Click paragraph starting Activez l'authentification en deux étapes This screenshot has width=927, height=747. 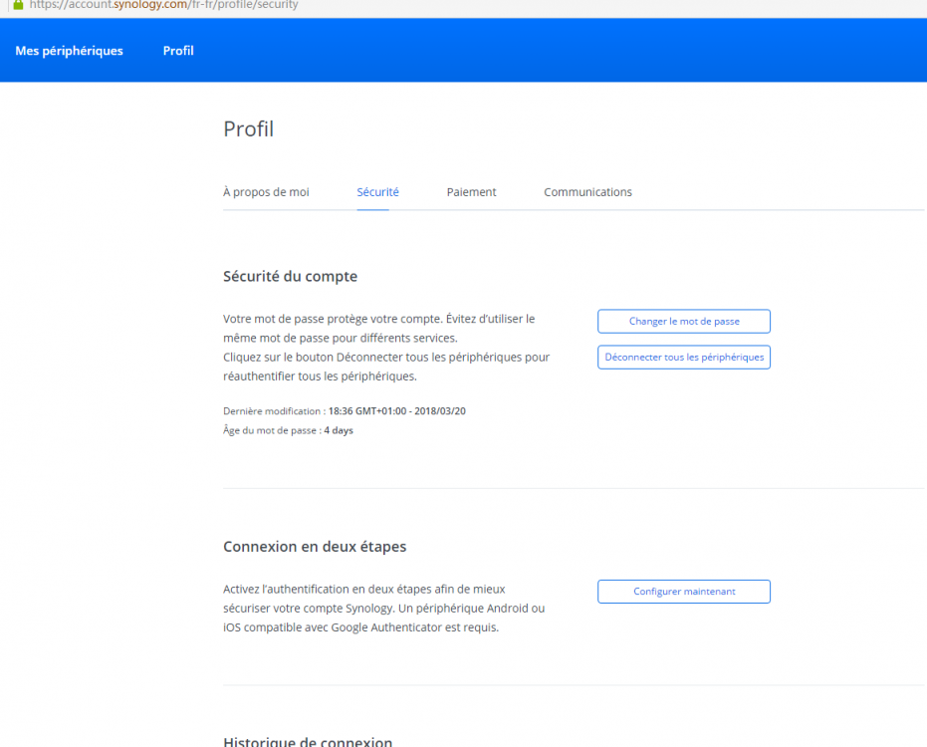[383, 608]
